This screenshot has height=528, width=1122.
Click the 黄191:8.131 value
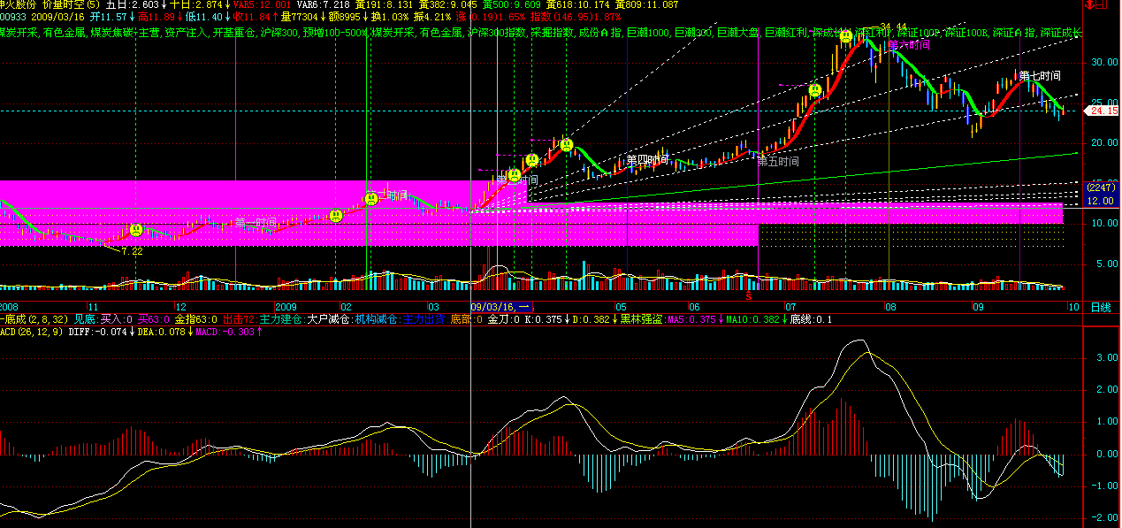[x=385, y=4]
